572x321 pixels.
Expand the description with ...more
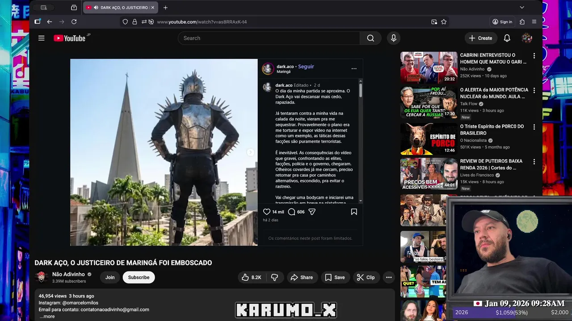tap(47, 317)
